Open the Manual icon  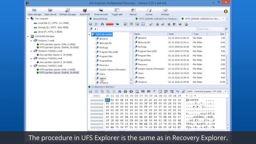pyautogui.click(x=133, y=10)
